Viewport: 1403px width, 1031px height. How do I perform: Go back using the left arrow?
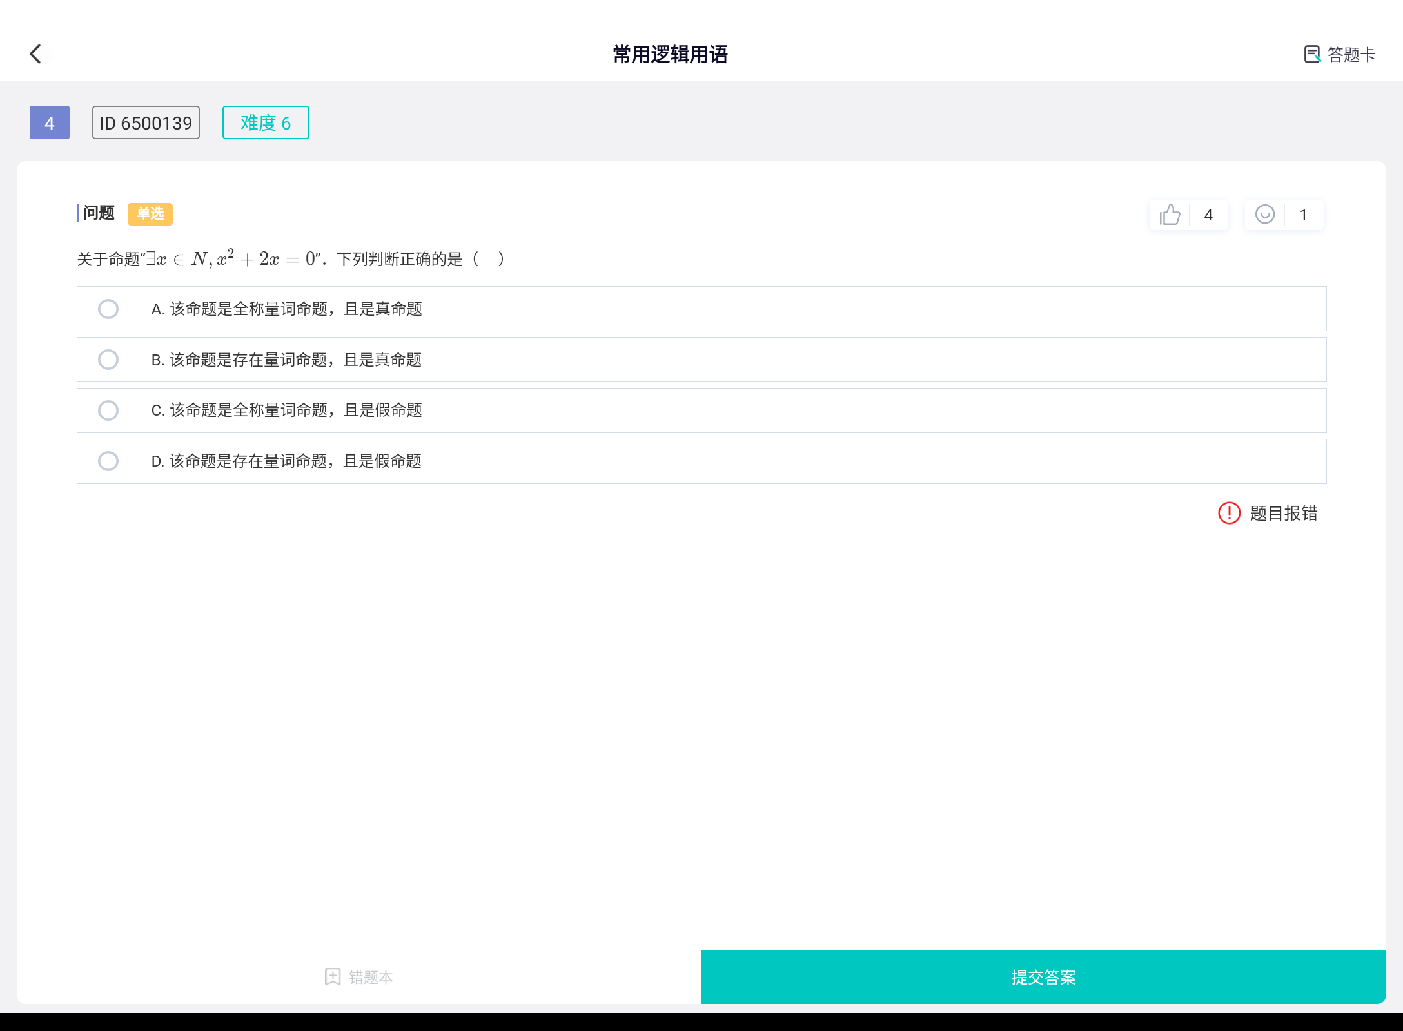tap(36, 54)
